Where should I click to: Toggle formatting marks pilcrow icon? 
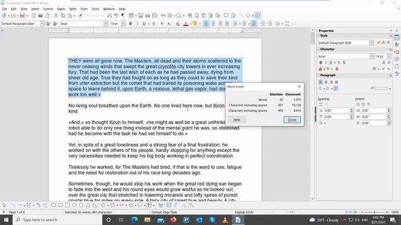(123, 16)
